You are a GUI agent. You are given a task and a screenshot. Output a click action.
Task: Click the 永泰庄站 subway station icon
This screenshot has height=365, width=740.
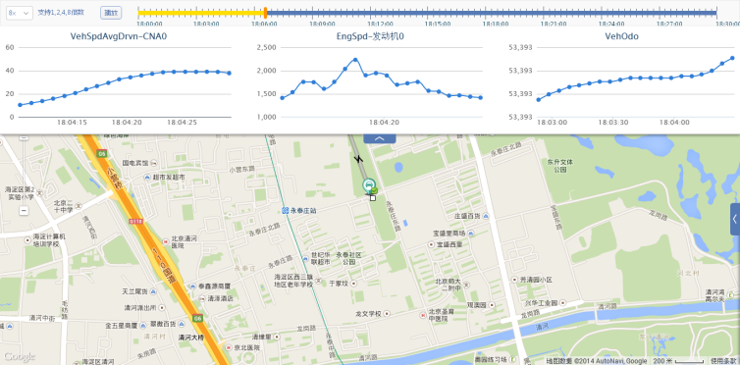click(x=285, y=211)
